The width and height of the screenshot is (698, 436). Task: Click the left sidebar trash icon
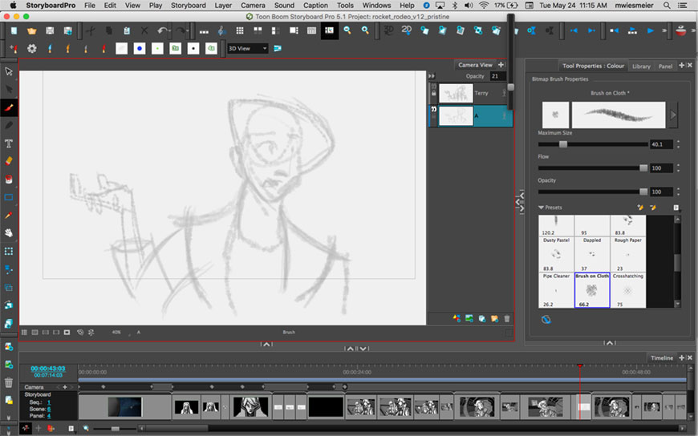9,382
